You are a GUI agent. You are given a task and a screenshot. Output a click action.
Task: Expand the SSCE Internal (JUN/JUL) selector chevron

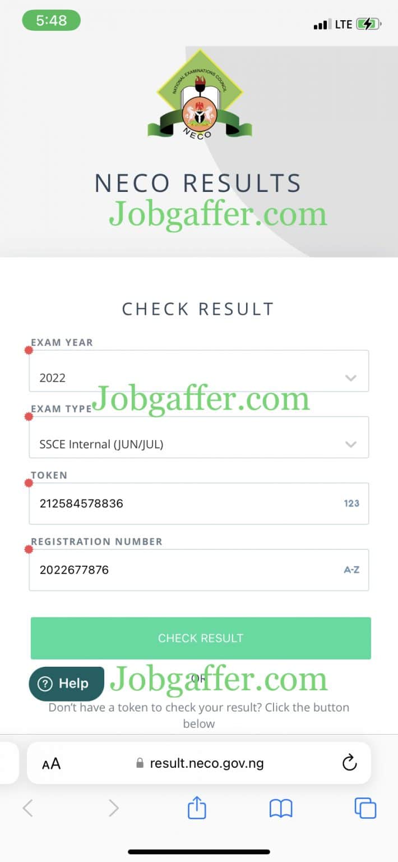[351, 444]
